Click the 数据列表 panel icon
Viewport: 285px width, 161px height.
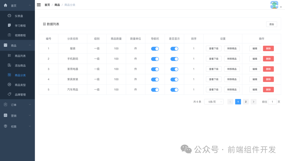44,24
